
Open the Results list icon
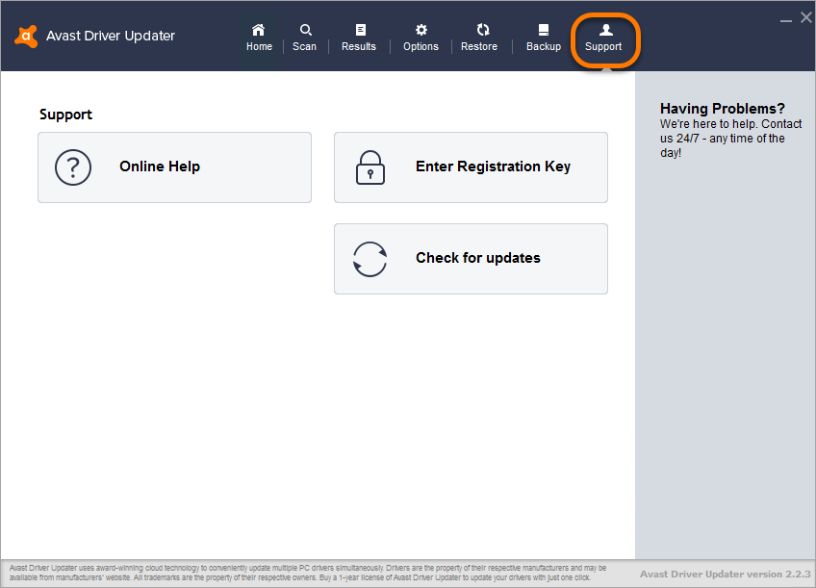point(360,30)
